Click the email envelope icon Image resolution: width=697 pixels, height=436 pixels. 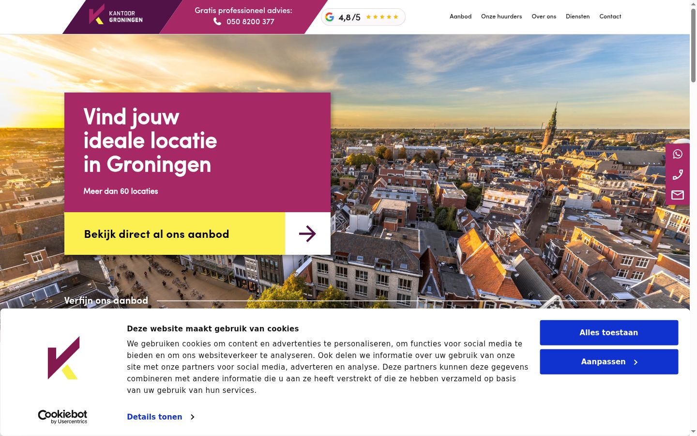coord(678,195)
